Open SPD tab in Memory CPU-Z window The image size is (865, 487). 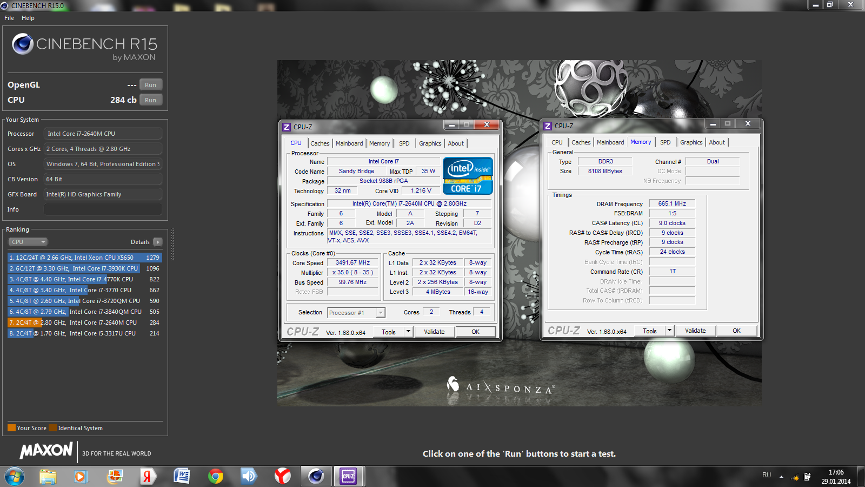tap(666, 142)
